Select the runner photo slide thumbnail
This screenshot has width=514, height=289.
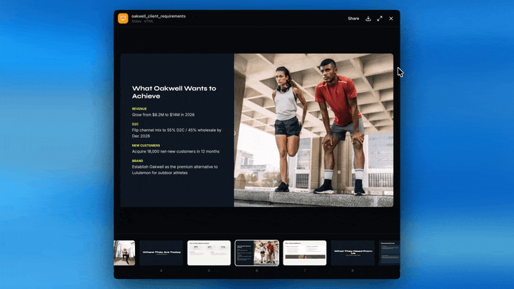click(124, 253)
